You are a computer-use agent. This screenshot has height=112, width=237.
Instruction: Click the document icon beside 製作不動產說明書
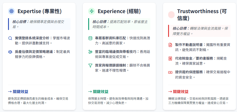pyautogui.click(x=170, y=45)
